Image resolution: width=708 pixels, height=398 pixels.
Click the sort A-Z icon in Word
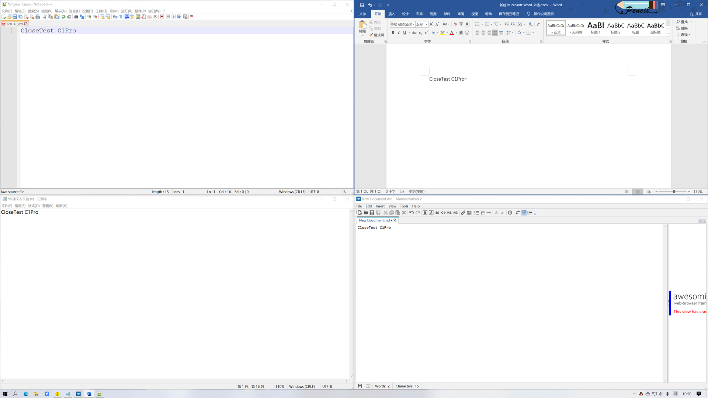tap(531, 24)
